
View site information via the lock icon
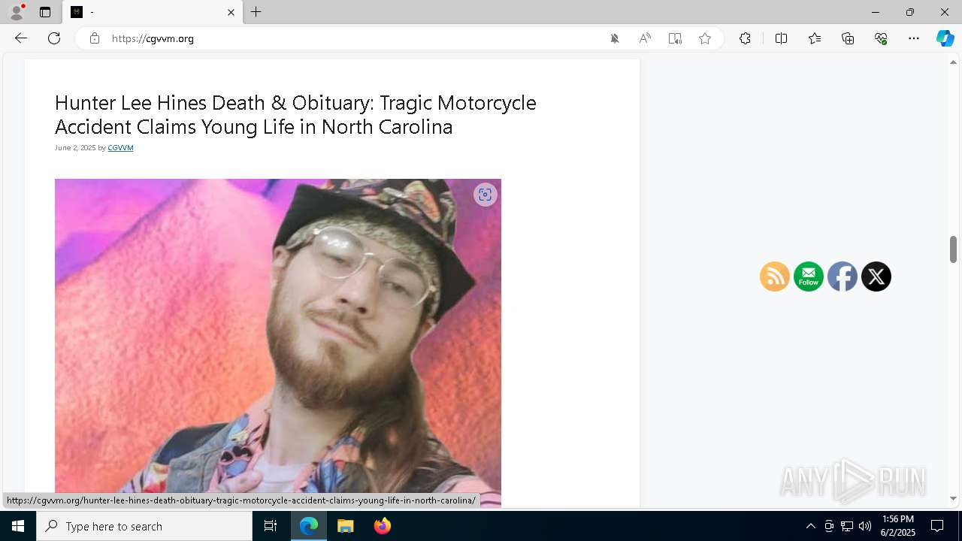point(95,38)
